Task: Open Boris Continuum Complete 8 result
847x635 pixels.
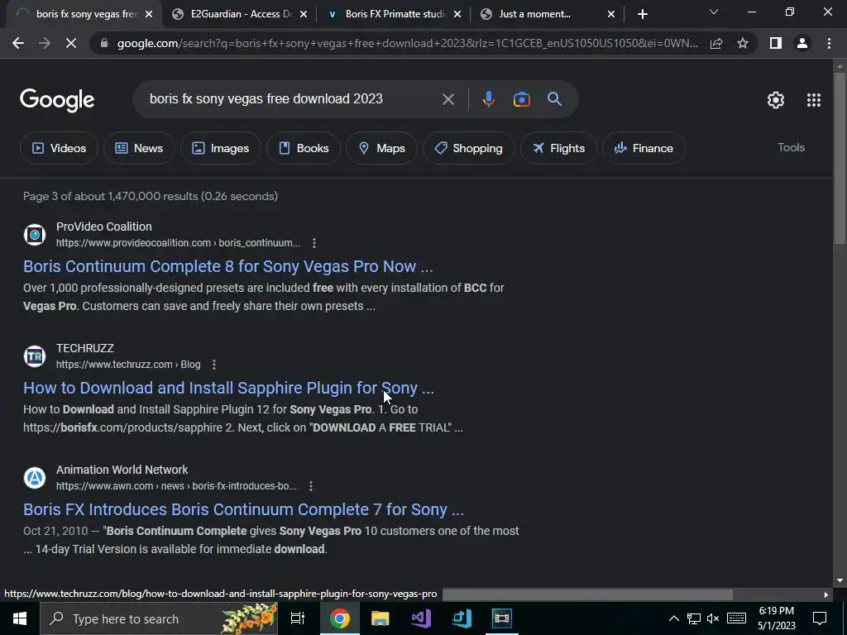Action: pyautogui.click(x=228, y=266)
